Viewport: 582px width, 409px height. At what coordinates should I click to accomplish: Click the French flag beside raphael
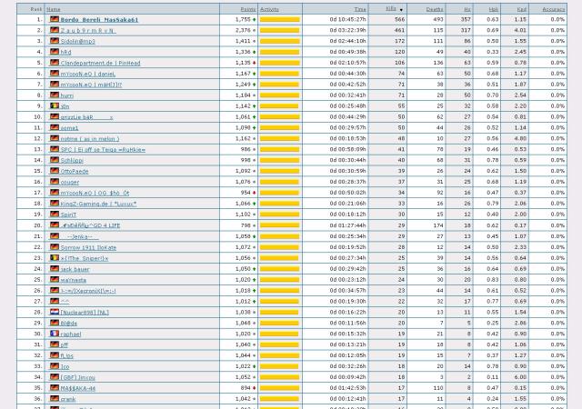[x=55, y=334]
